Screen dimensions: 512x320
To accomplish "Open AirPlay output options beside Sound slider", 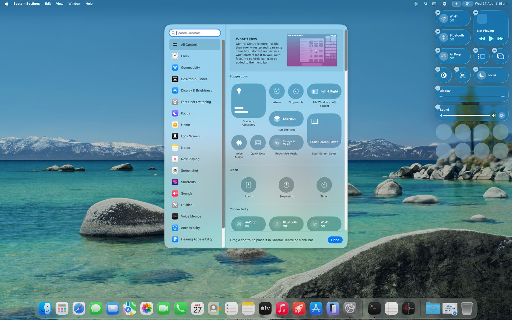I will click(x=502, y=116).
